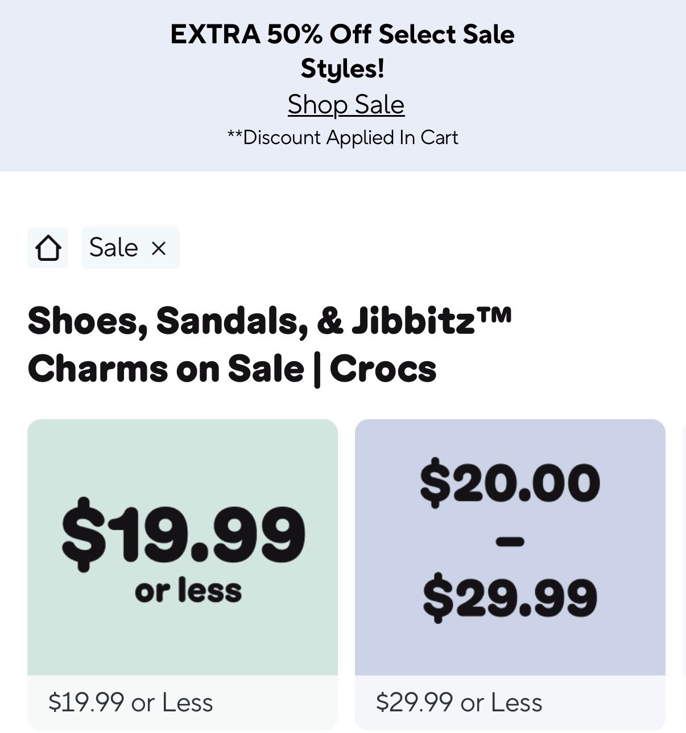Click the 'Discount Applied In Cart' disclaimer text

coord(342,137)
